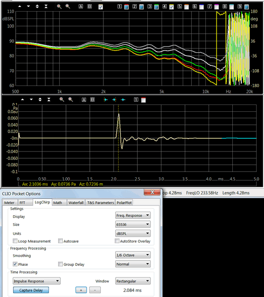Compress vertical scale on frequency graph

(46, 6)
